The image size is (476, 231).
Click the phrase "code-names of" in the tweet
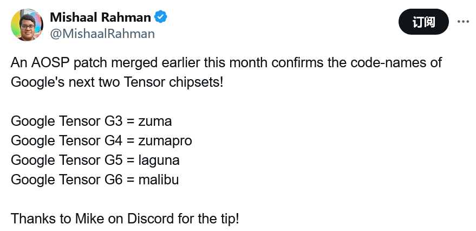pyautogui.click(x=396, y=63)
